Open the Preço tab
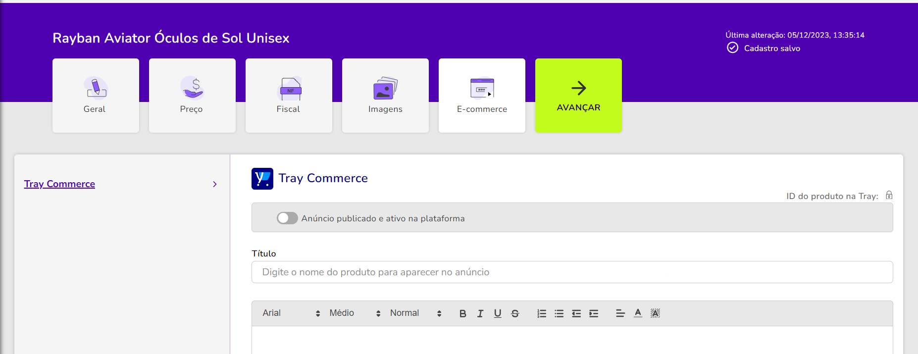 coord(192,96)
